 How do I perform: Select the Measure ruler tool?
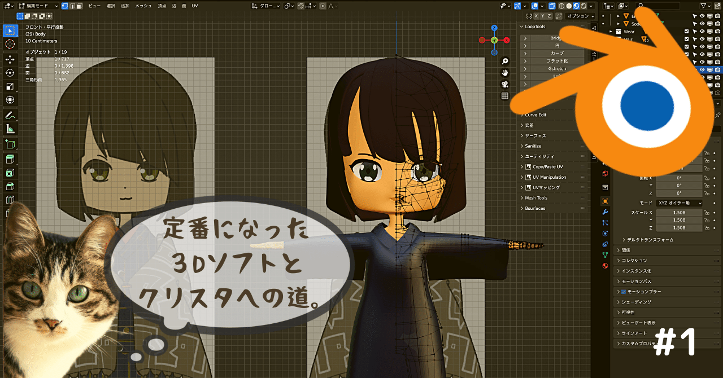(10, 129)
